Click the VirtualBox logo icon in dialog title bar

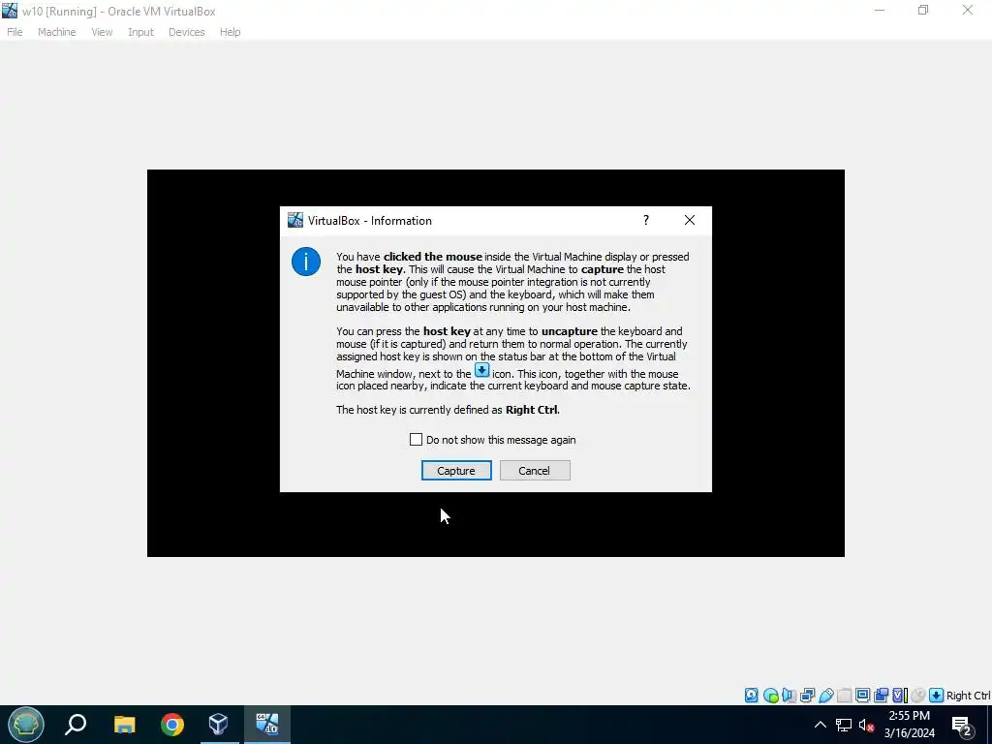tap(294, 220)
